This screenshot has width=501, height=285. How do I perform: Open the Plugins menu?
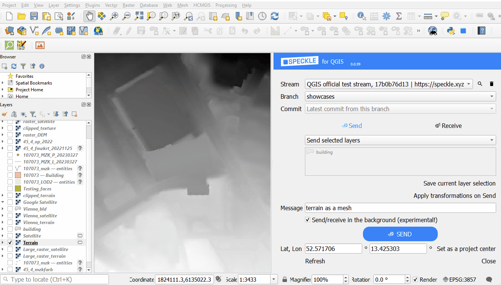92,5
